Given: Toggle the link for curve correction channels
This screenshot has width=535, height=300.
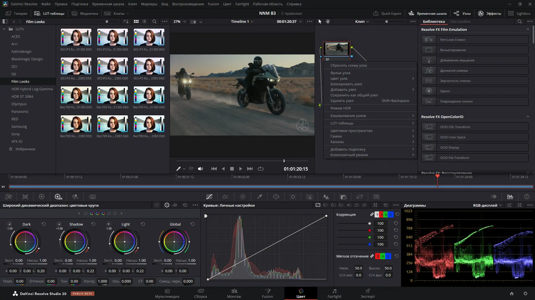Looking at the screenshot, I should pos(372,214).
